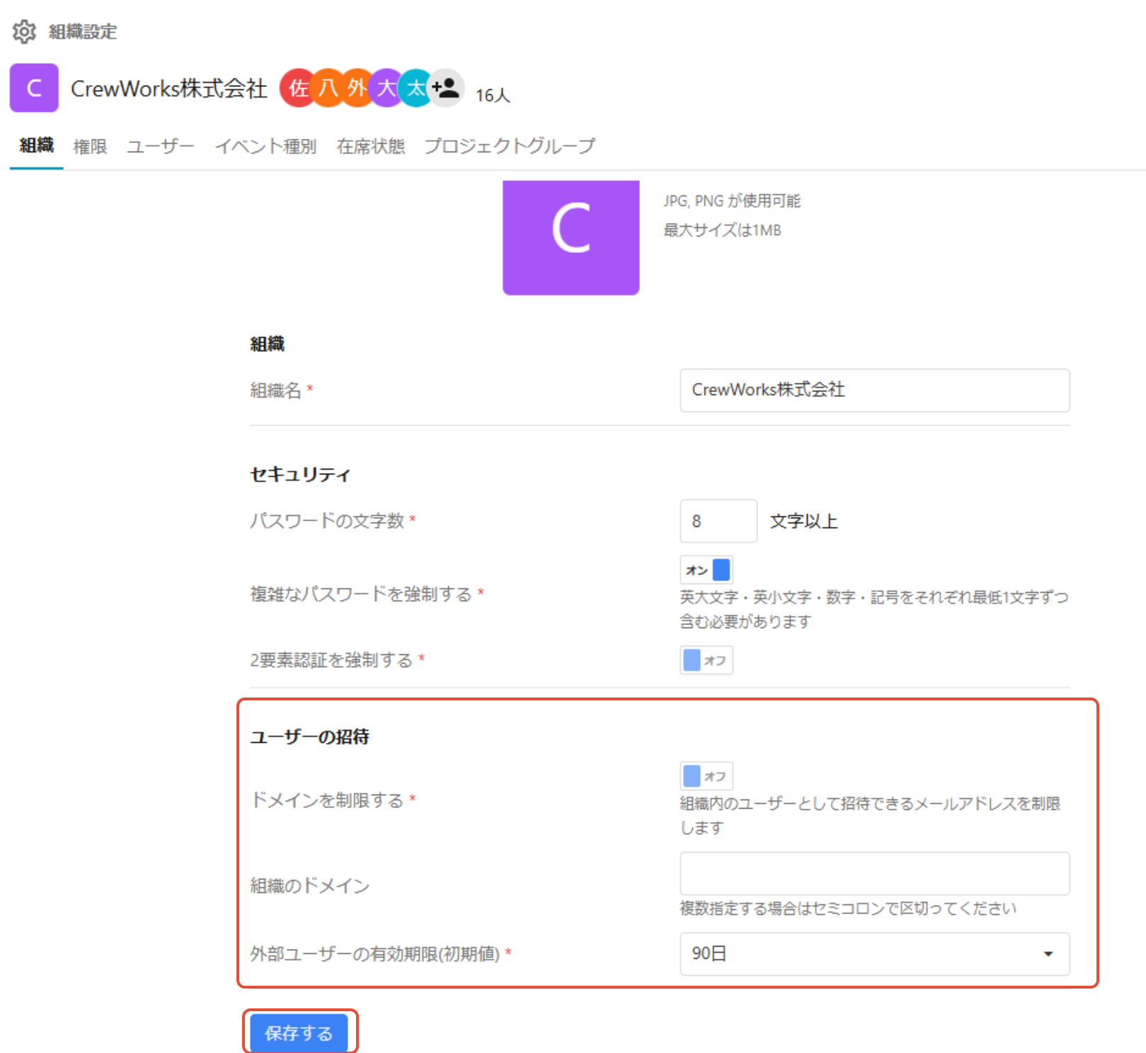The image size is (1146, 1053).
Task: Turn off 複雑なパスワードを強制する toggle
Action: 706,570
